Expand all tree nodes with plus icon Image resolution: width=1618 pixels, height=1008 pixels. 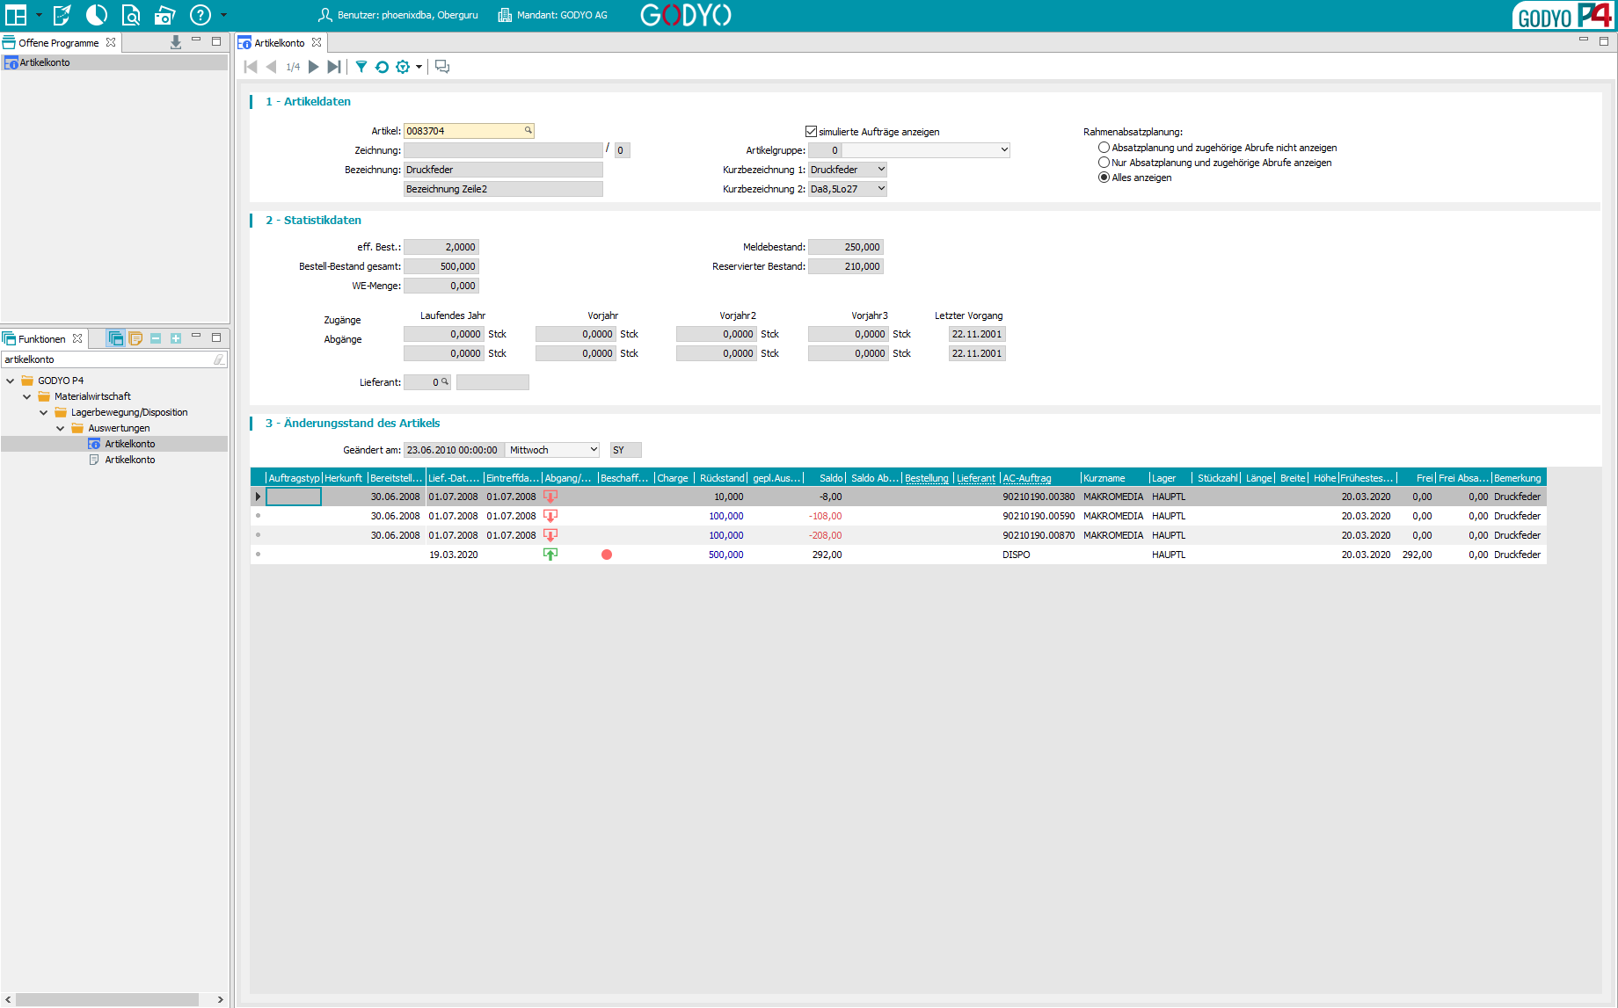(x=176, y=338)
